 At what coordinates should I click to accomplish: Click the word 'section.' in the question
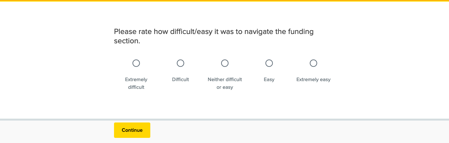[x=127, y=41]
